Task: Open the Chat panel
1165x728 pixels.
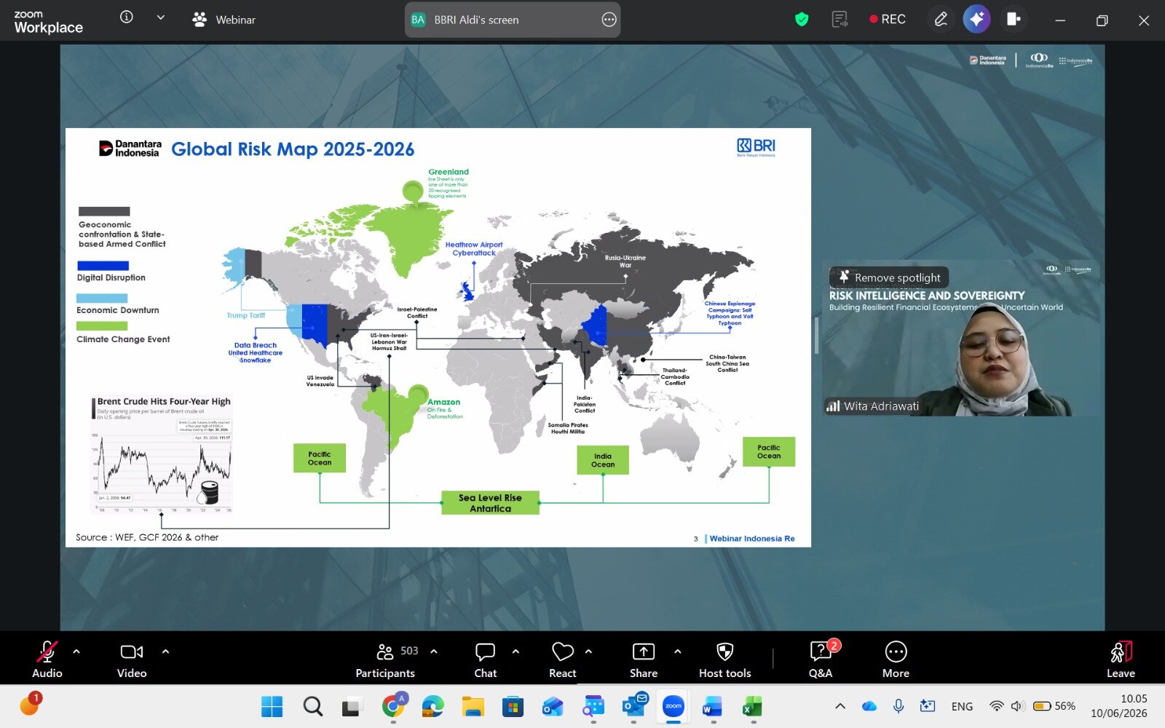Action: [485, 660]
